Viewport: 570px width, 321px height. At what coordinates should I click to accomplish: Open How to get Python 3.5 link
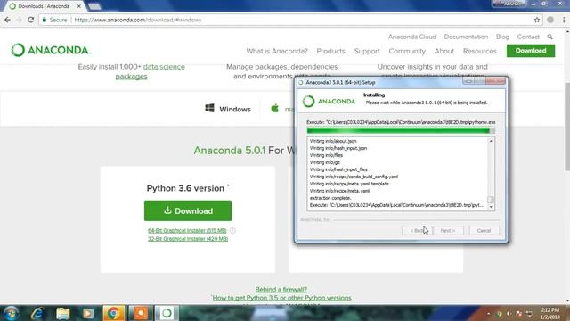click(281, 298)
